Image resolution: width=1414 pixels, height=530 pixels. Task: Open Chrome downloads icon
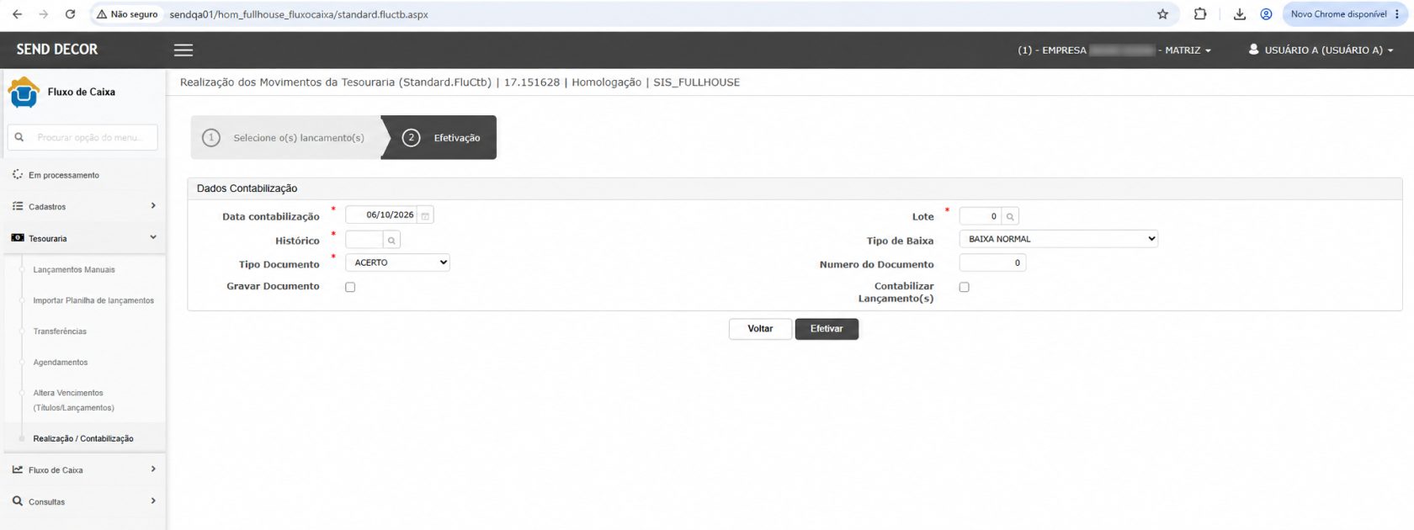[1239, 14]
